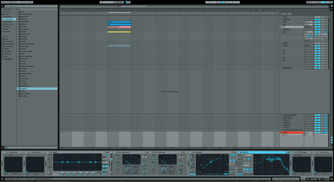The image size is (334, 182).
Task: Unfold the Kick track
Action: tap(281, 27)
